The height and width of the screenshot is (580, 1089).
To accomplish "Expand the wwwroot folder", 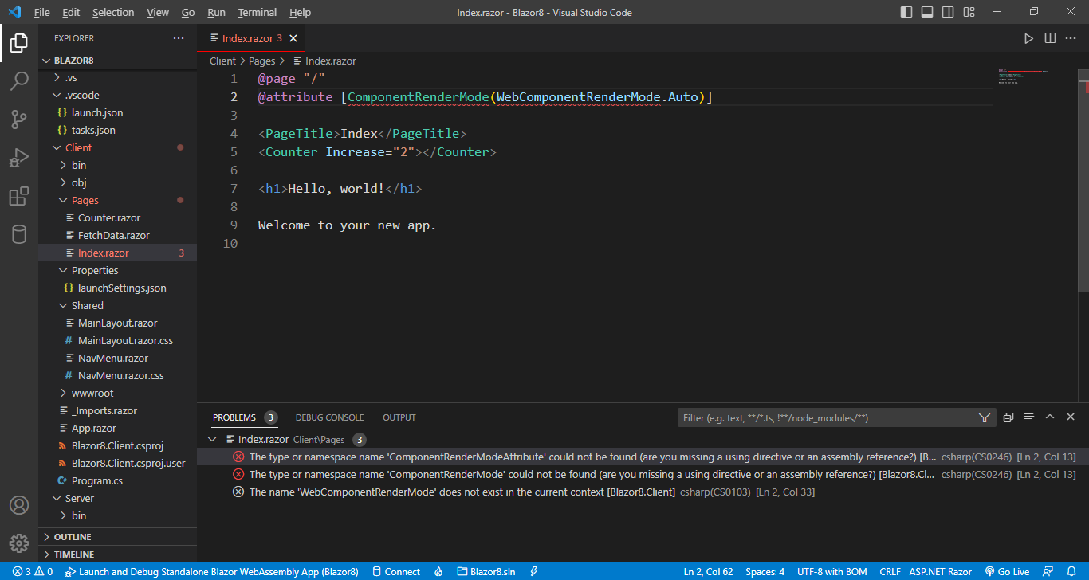I will tap(117, 393).
